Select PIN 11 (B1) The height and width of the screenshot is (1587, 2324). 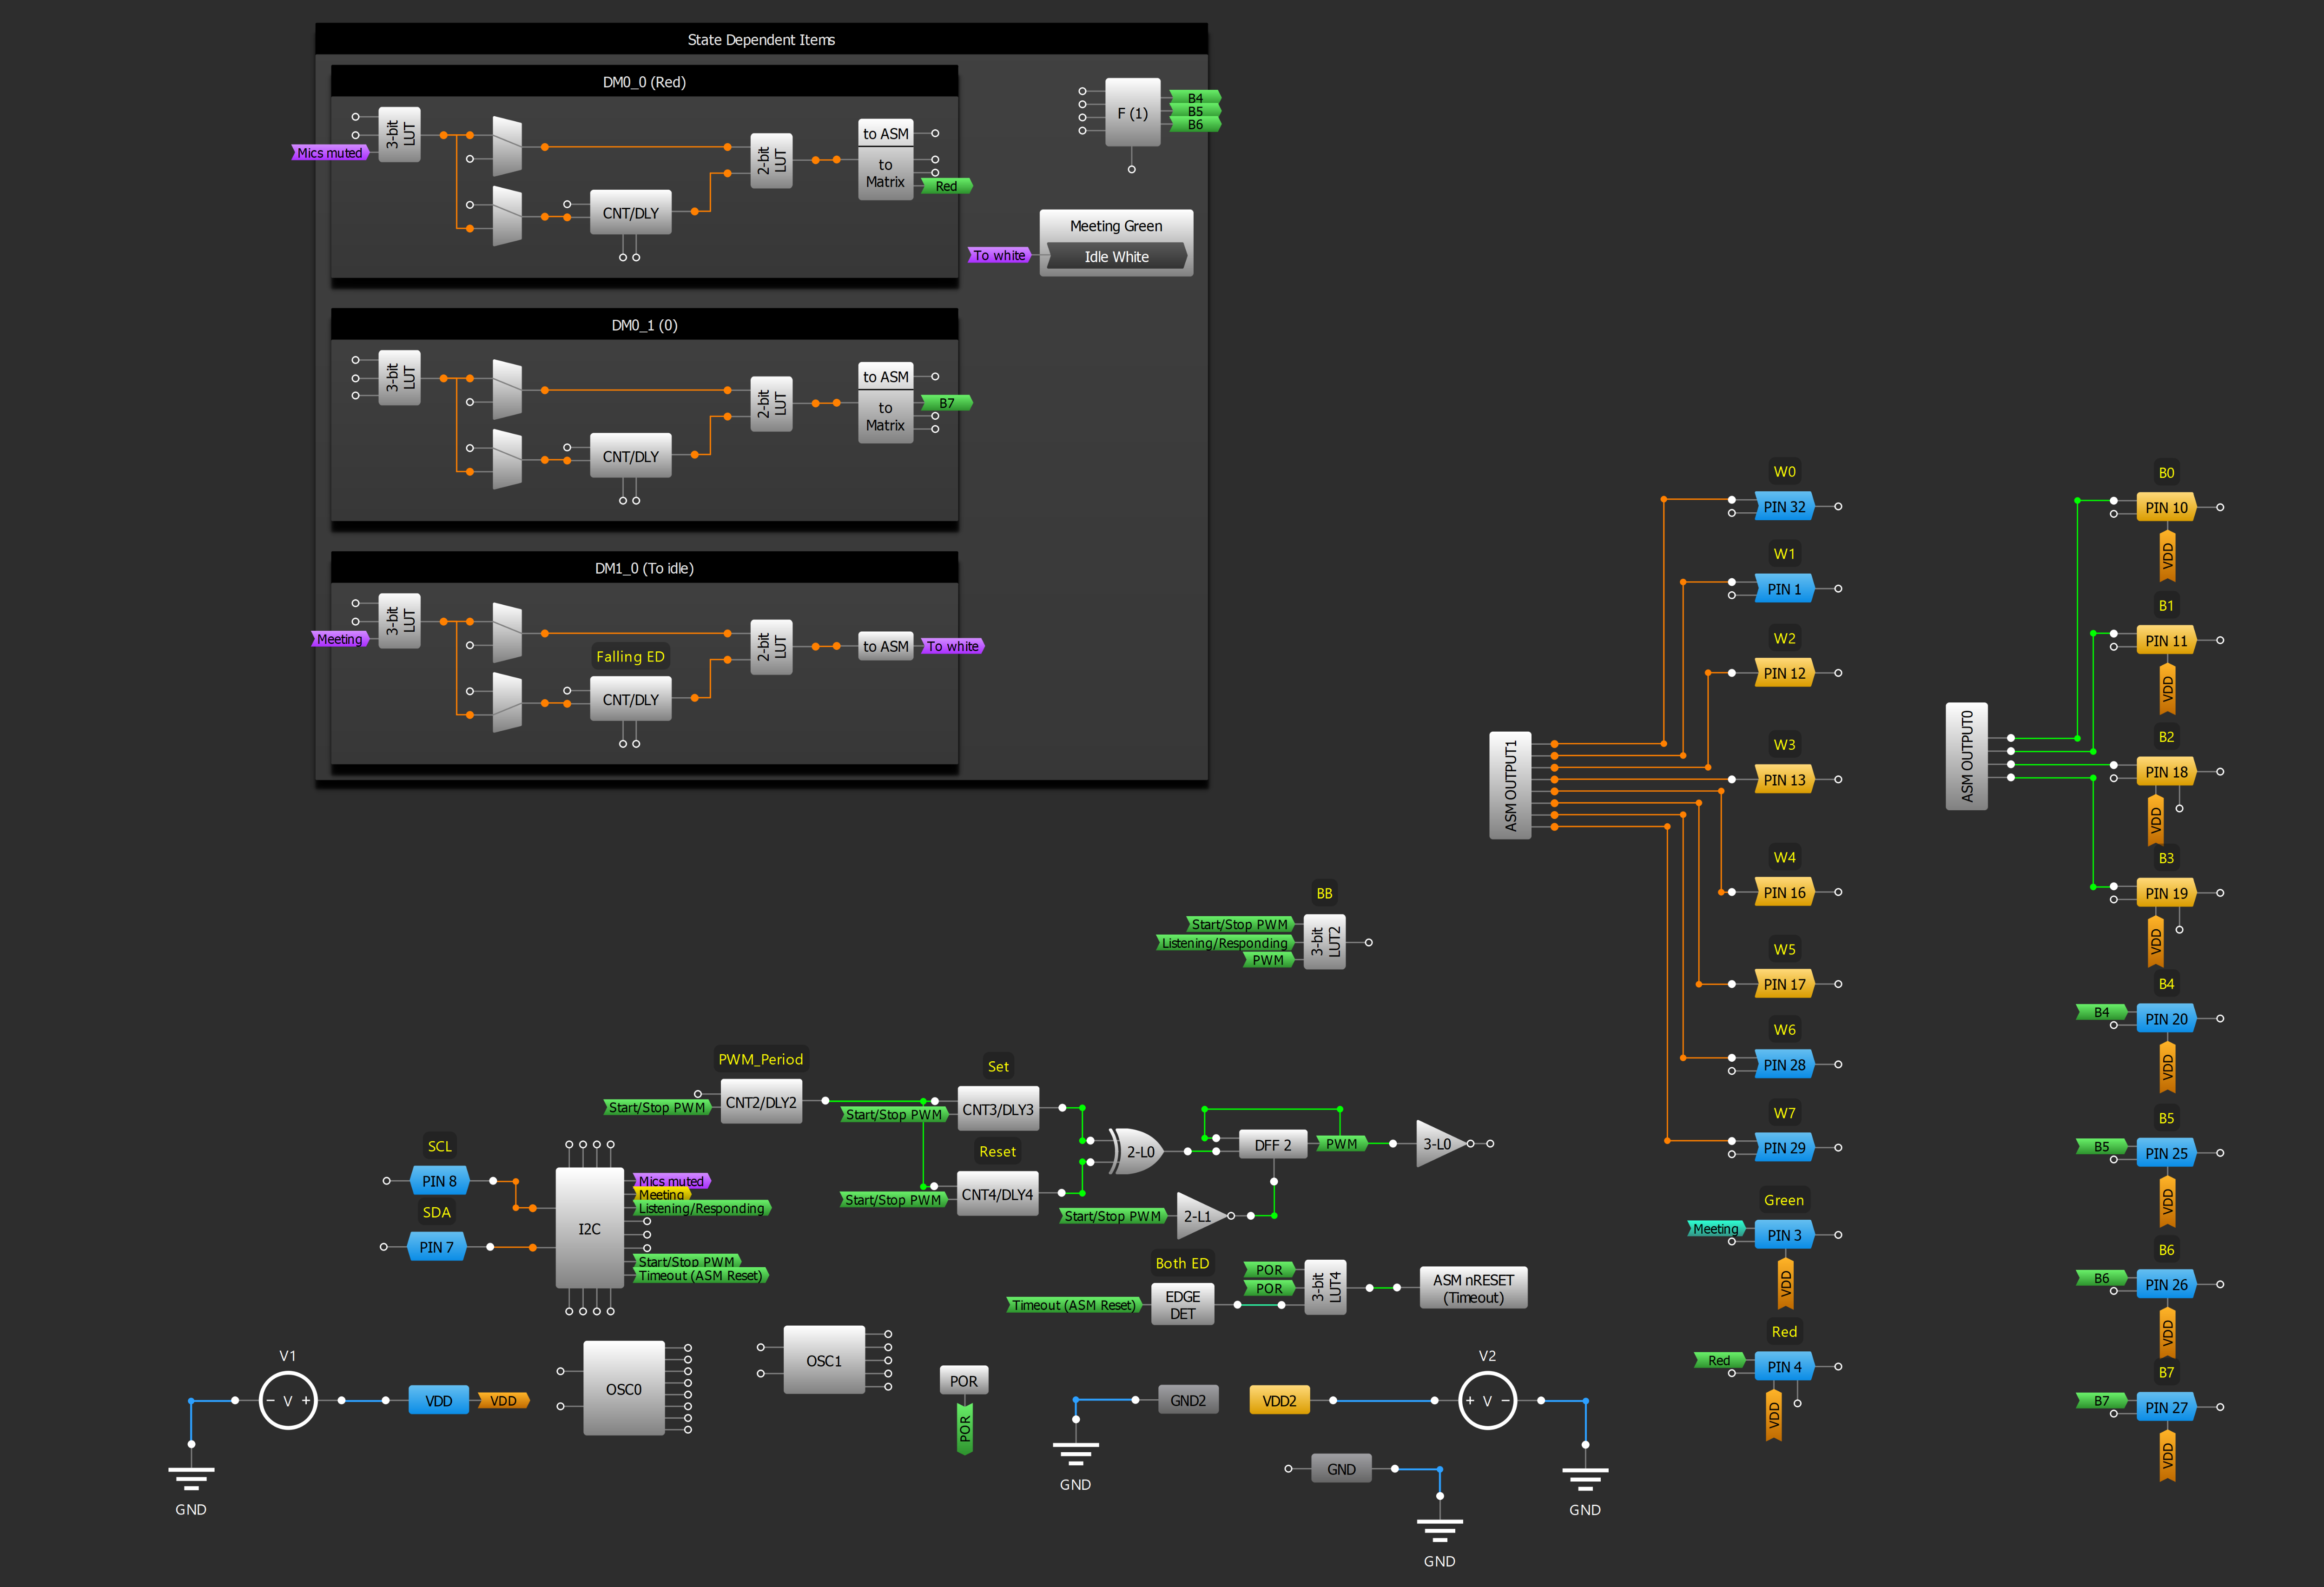tap(2166, 640)
